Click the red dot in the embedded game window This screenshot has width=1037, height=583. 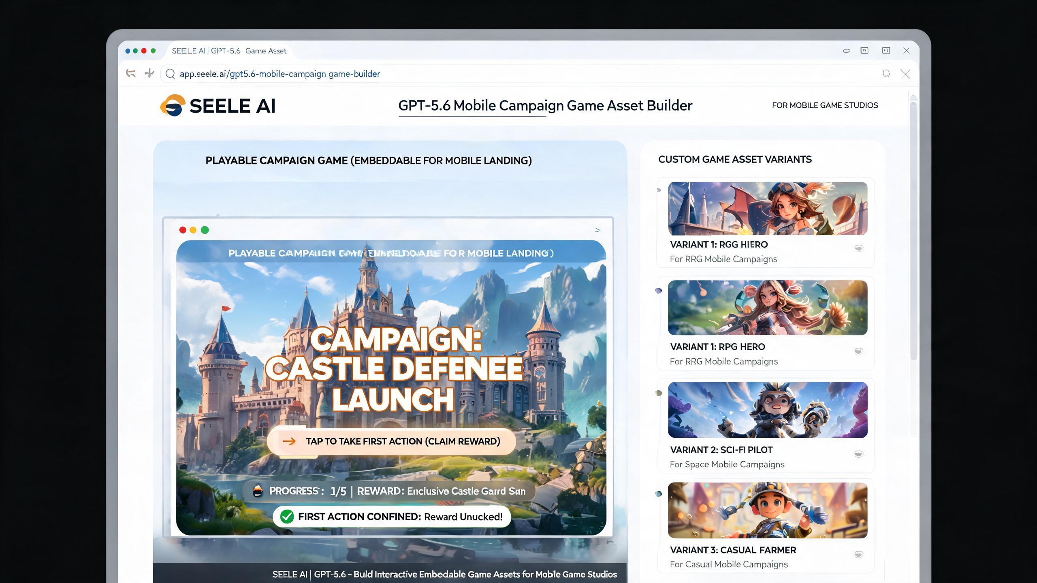coord(183,230)
